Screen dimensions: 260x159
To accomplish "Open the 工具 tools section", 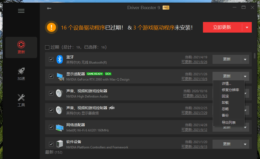I will [21, 100].
